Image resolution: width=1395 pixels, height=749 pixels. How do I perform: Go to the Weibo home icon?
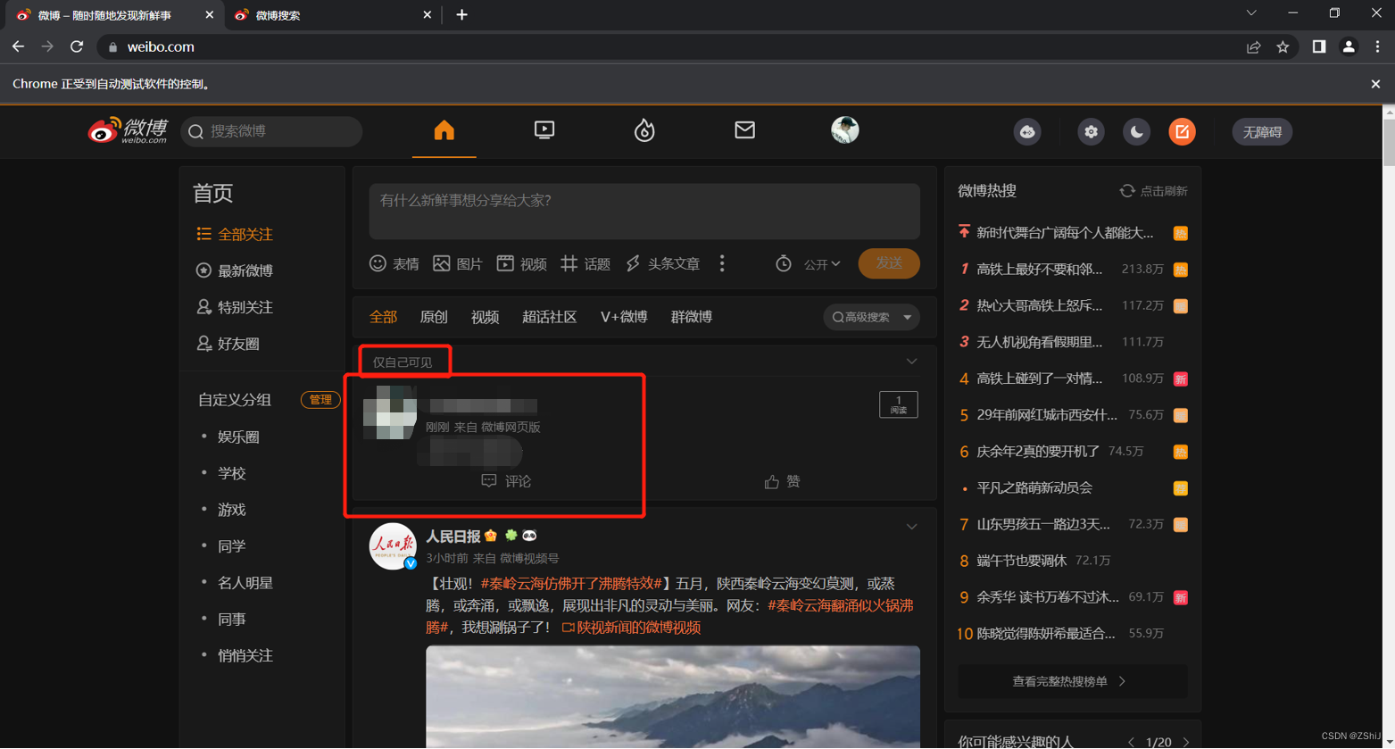coord(444,130)
